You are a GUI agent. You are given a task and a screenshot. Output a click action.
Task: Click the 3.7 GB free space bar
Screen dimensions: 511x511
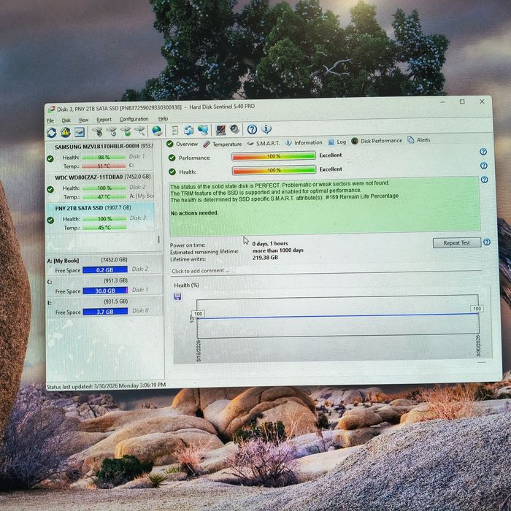point(105,312)
